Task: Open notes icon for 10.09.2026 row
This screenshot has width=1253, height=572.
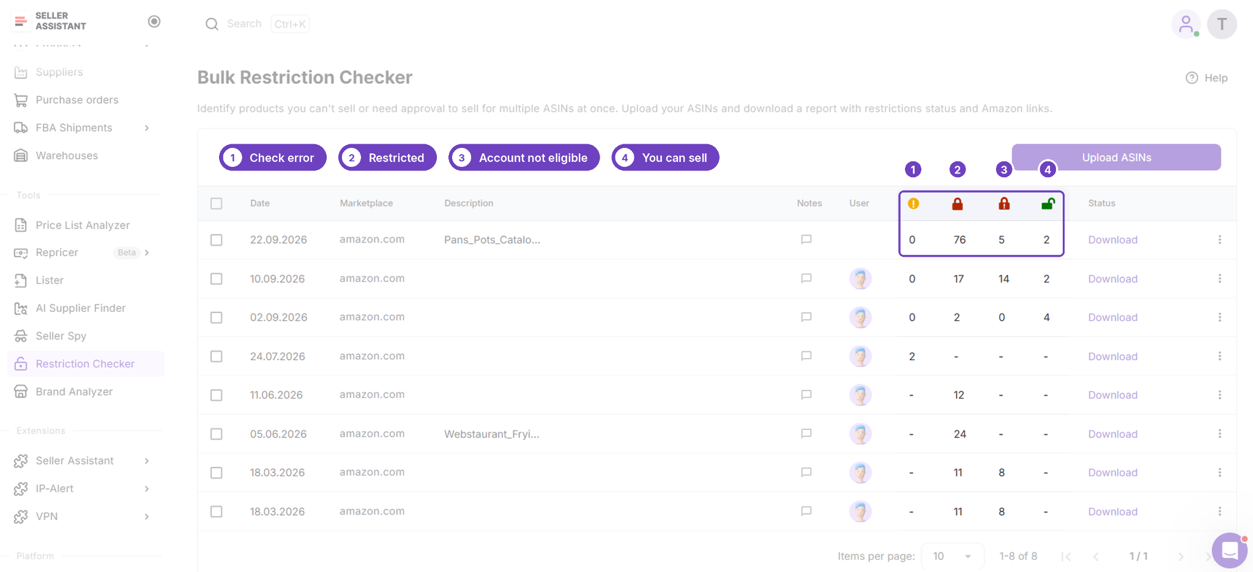Action: [806, 279]
